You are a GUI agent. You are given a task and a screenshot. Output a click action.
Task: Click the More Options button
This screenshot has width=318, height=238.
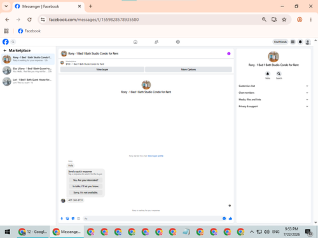188,69
